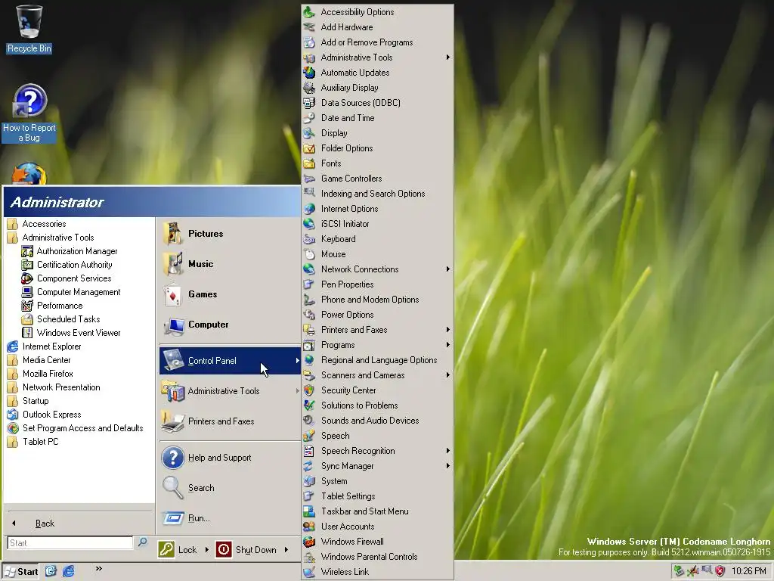Click the Start search input field

[70, 543]
